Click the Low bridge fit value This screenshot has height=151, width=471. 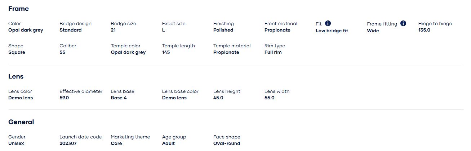pyautogui.click(x=332, y=31)
